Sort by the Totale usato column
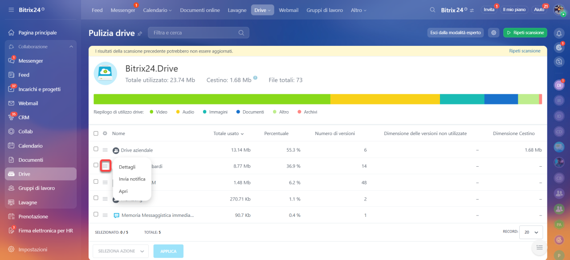570x260 pixels. click(x=228, y=133)
